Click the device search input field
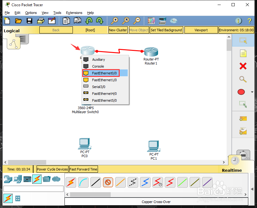Image resolution: width=257 pixels, height=208 pixels. [33, 189]
